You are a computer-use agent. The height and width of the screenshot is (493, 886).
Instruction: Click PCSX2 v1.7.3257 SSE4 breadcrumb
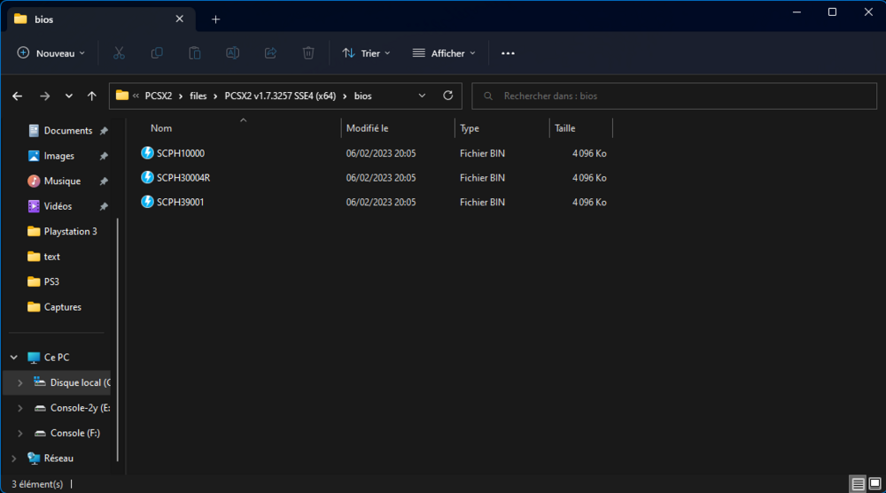(280, 96)
